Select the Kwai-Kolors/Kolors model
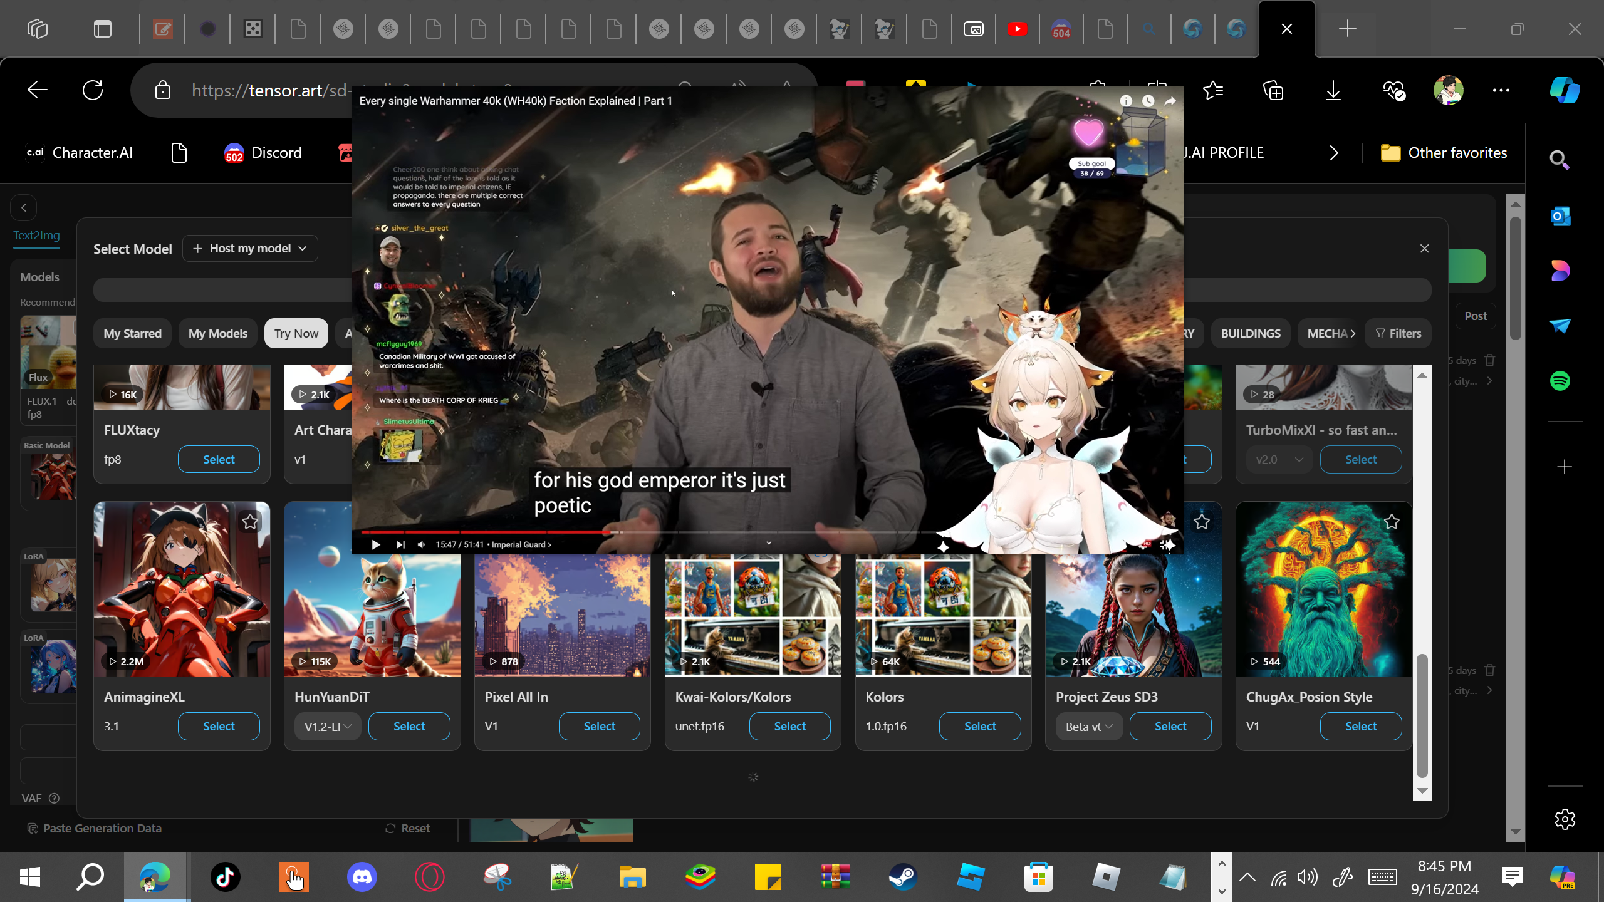 789,726
